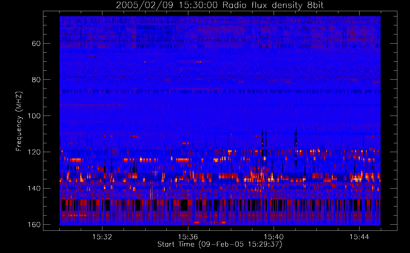Click the 120 MHz frequency tick label

pyautogui.click(x=34, y=152)
